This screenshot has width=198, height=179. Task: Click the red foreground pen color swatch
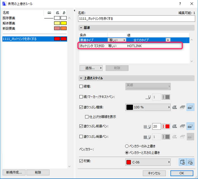tap(166, 126)
